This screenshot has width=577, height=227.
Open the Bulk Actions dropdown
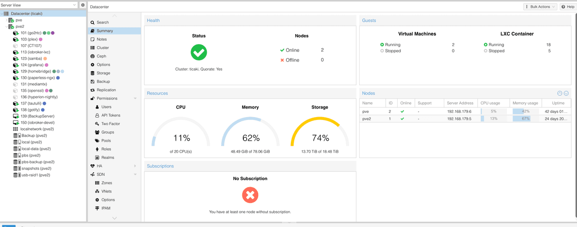(x=540, y=7)
